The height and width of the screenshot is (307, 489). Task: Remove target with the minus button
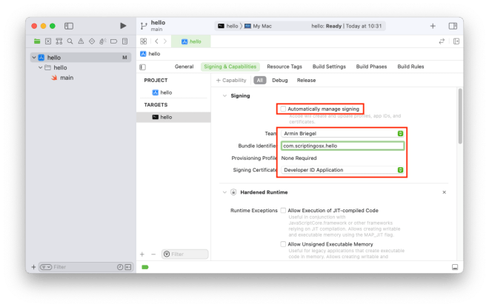tap(153, 254)
